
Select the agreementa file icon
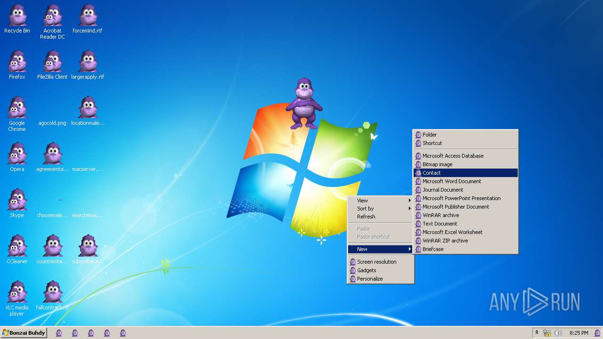tap(52, 158)
